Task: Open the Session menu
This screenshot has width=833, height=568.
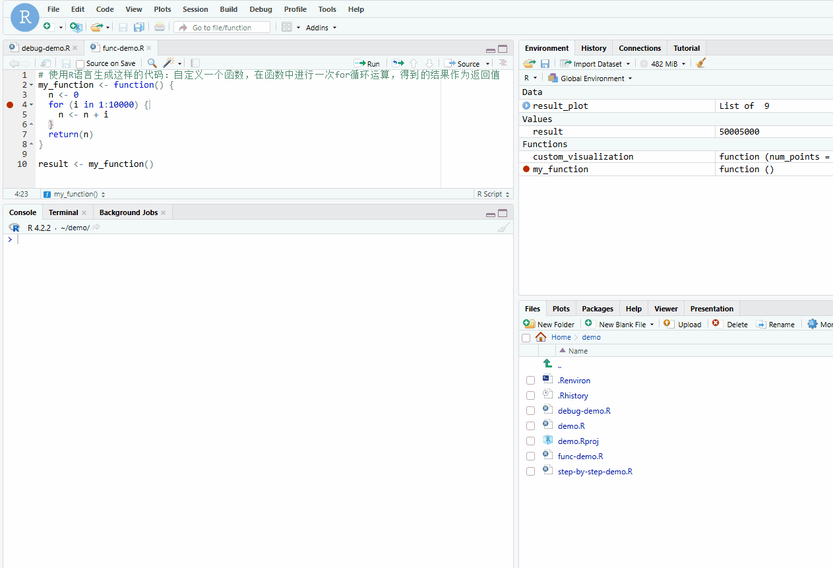Action: pyautogui.click(x=195, y=9)
